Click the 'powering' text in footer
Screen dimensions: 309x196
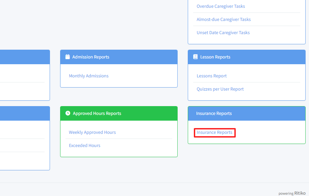286,193
